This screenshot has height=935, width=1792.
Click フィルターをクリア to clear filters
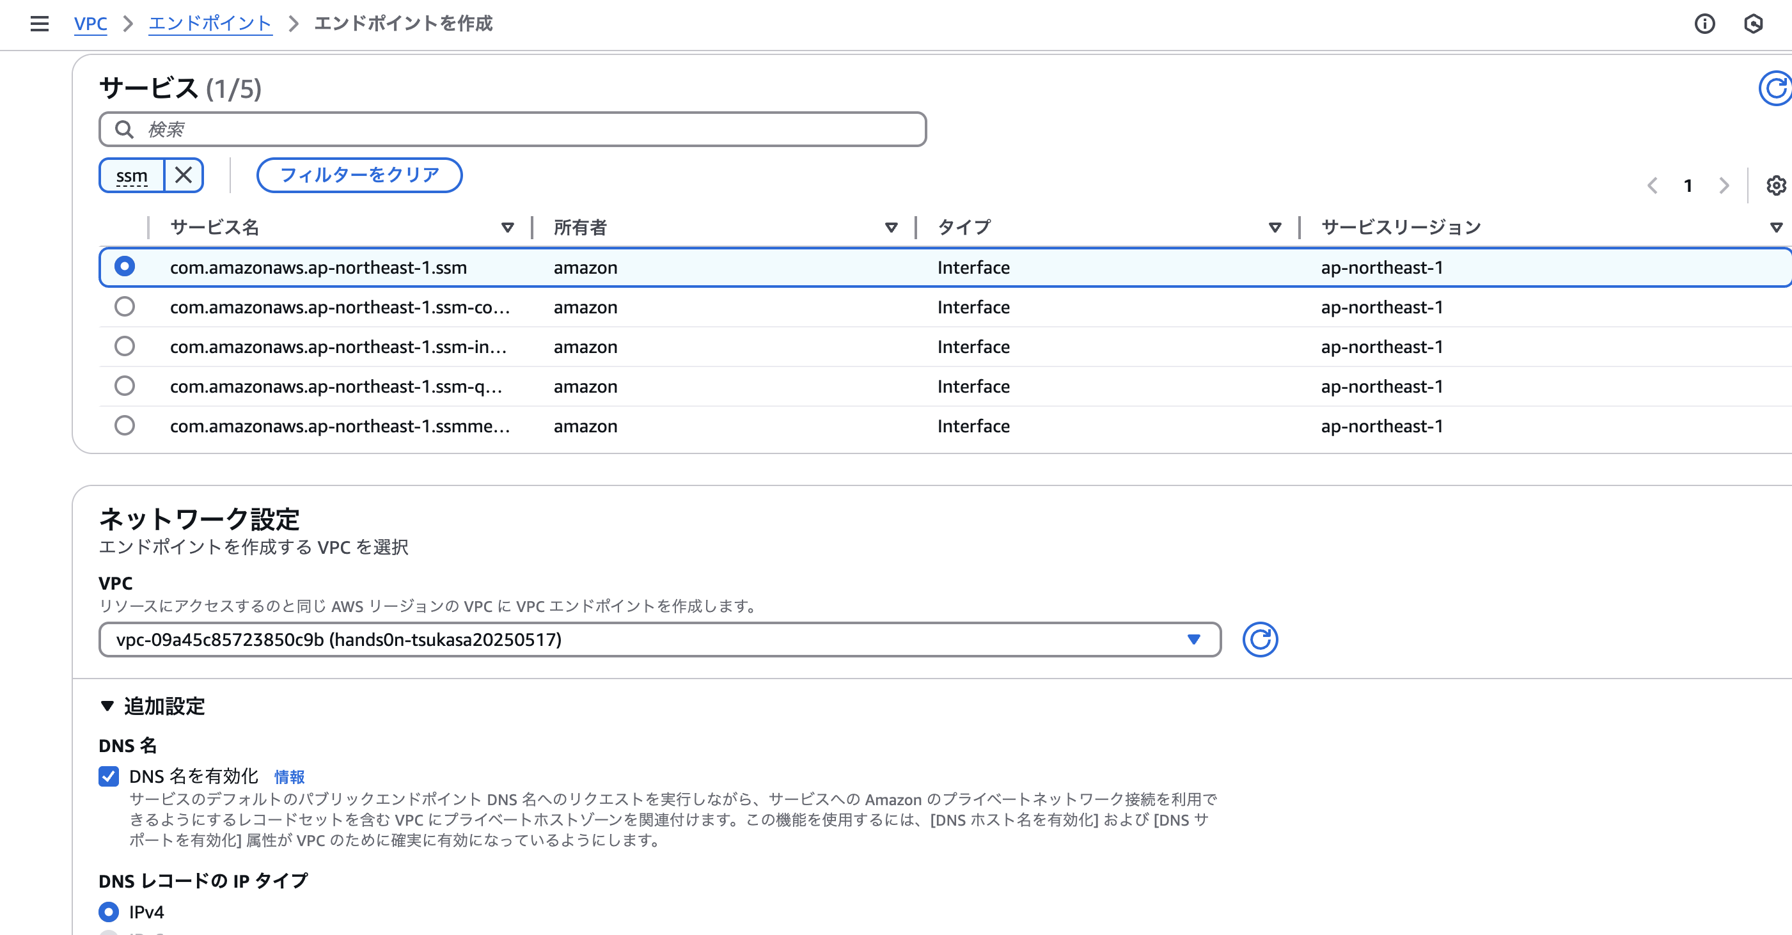pos(359,175)
